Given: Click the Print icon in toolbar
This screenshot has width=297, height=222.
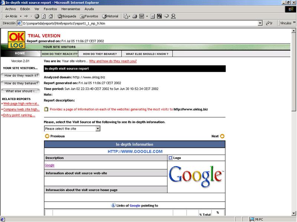Looking at the screenshot, I should [x=135, y=16].
